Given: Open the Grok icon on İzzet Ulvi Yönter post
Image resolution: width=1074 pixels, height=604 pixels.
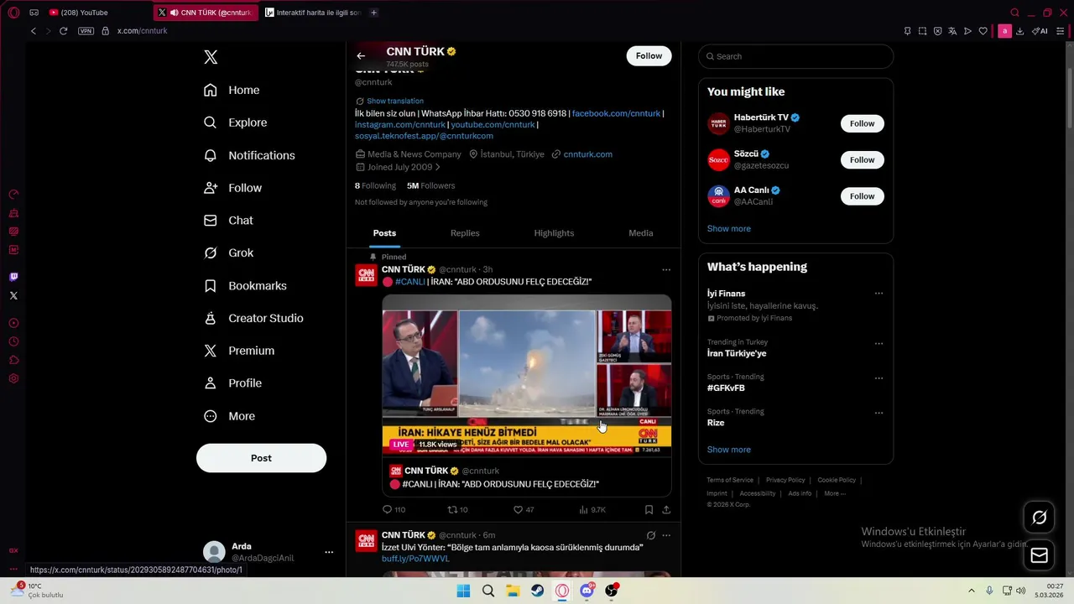Looking at the screenshot, I should pos(650,535).
